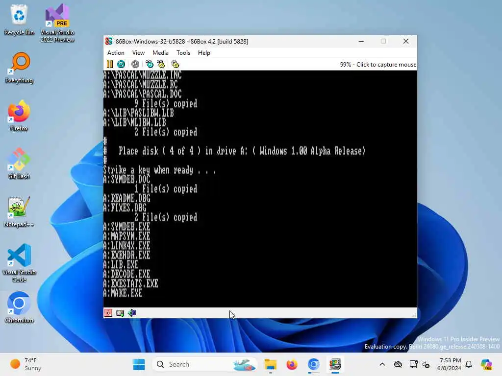Open the Media menu
Viewport: 502px width, 376px height.
coord(160,53)
